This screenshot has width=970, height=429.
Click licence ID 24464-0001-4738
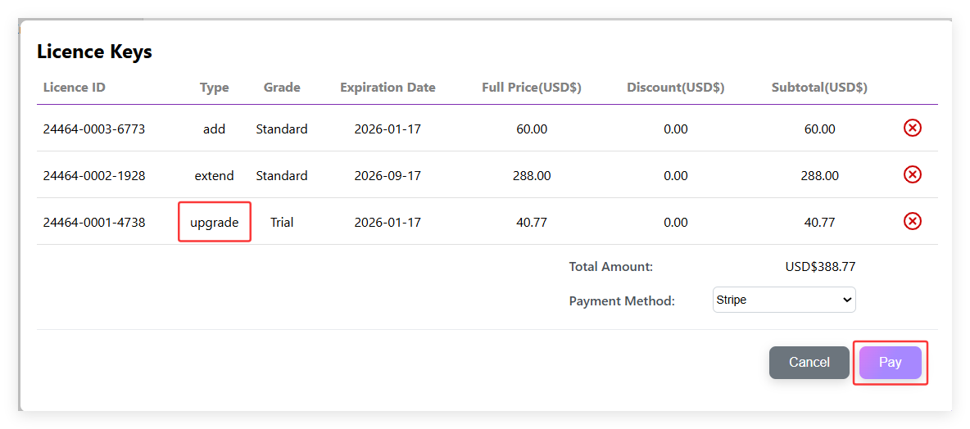(x=94, y=222)
